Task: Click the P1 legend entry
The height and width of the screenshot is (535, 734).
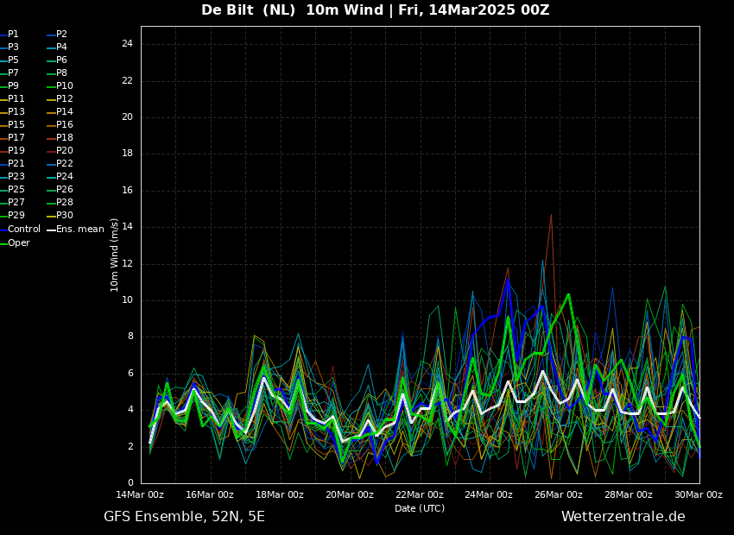Action: pos(9,35)
